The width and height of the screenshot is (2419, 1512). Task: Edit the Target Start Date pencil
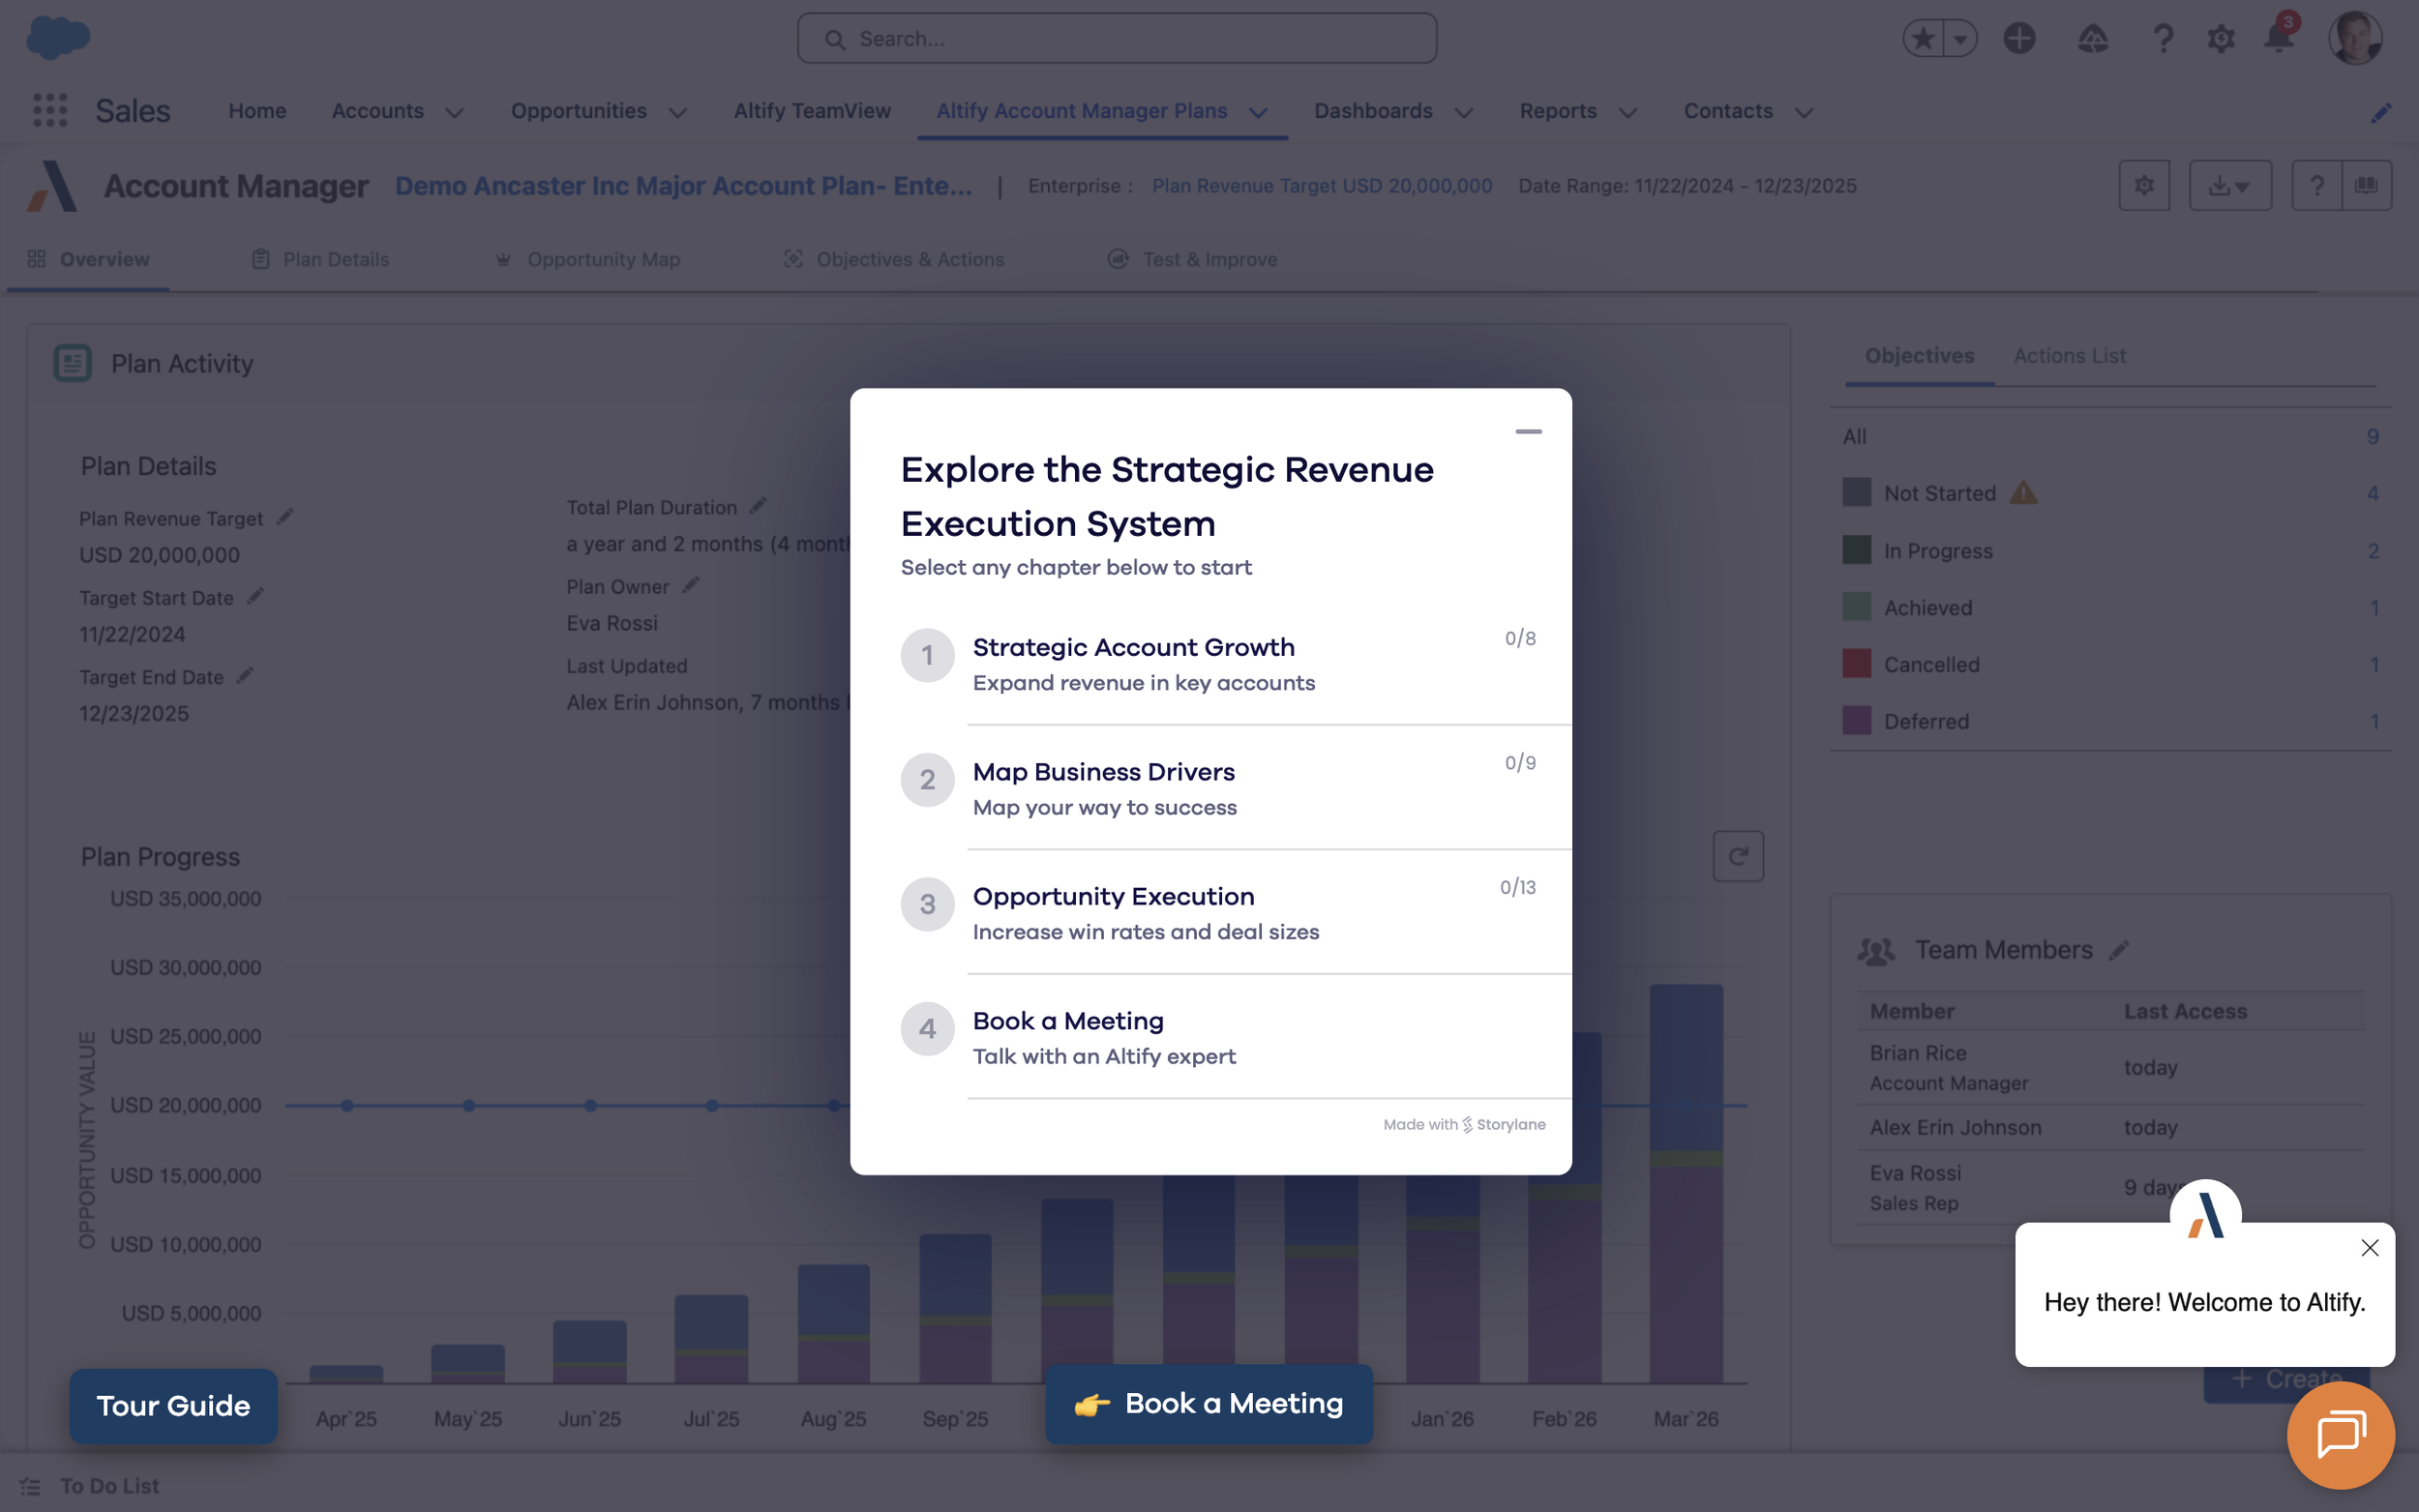[256, 596]
